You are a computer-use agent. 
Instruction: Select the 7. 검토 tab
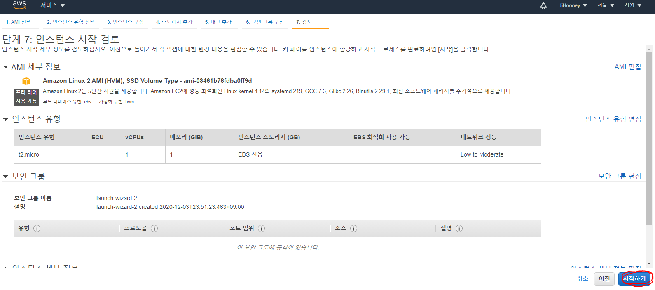pos(304,22)
